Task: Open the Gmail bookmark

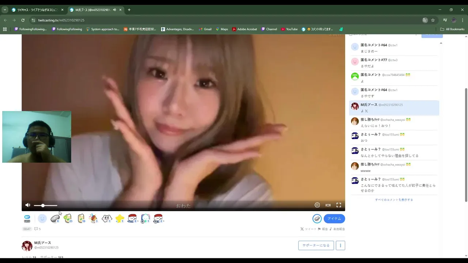Action: click(x=205, y=29)
